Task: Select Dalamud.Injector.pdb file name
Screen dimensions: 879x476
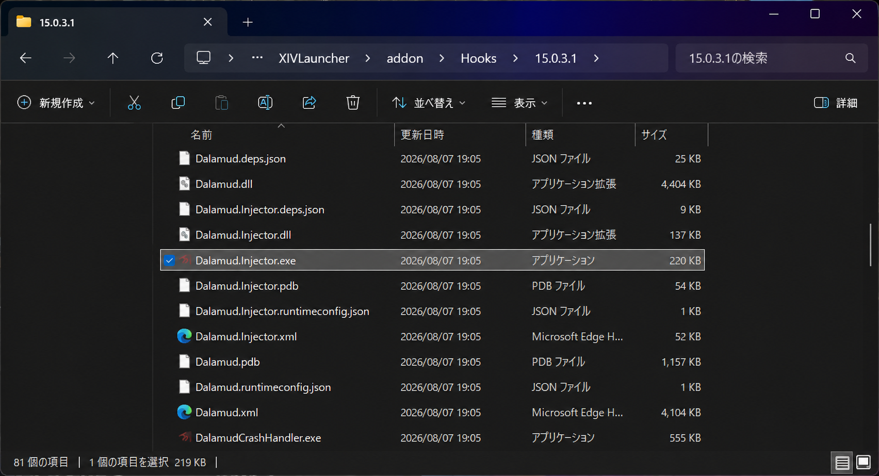Action: [x=247, y=286]
